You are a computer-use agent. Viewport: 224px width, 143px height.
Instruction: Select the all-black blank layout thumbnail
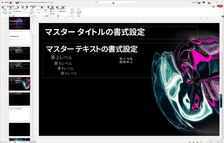19,130
